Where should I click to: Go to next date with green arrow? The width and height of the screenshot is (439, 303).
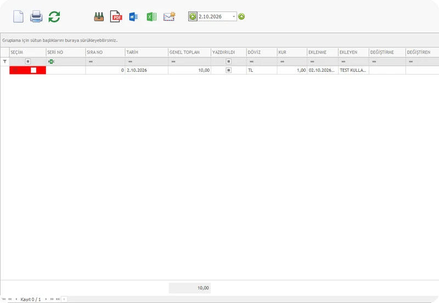tap(241, 16)
